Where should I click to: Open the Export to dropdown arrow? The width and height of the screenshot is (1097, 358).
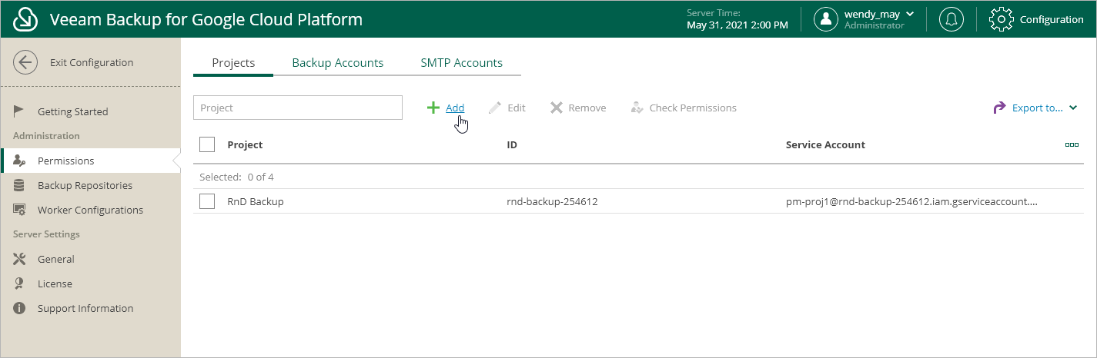click(1073, 108)
